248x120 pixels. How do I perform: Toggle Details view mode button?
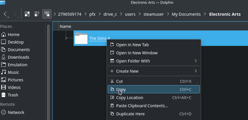pos(47,14)
